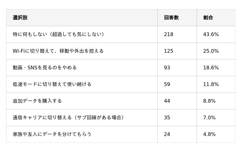Click the 選択肢 column header

click(20, 18)
